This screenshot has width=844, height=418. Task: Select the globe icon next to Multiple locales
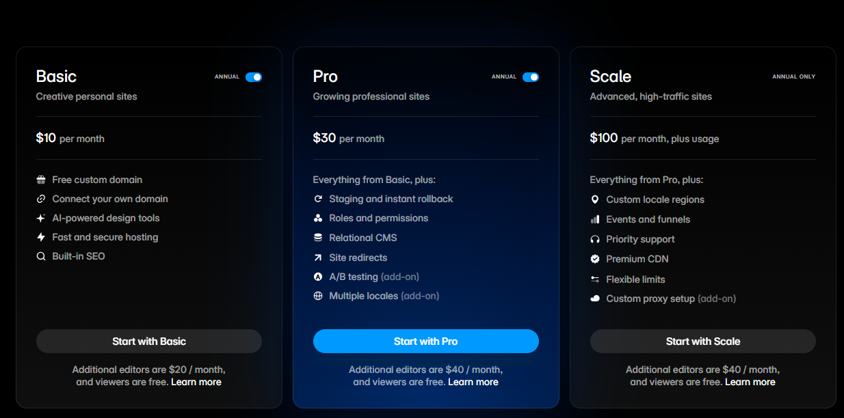(318, 296)
